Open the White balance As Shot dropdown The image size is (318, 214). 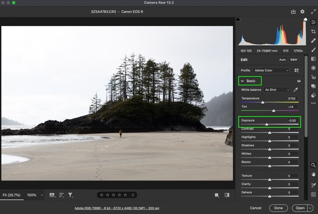(277, 90)
